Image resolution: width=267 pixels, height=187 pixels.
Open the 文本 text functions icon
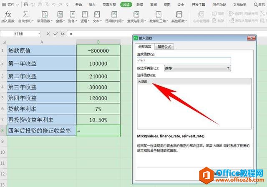(97, 15)
